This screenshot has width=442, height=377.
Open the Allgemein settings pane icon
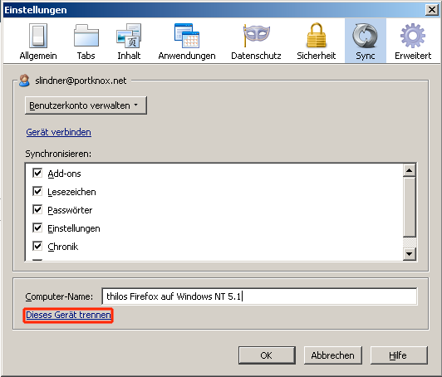click(x=38, y=36)
